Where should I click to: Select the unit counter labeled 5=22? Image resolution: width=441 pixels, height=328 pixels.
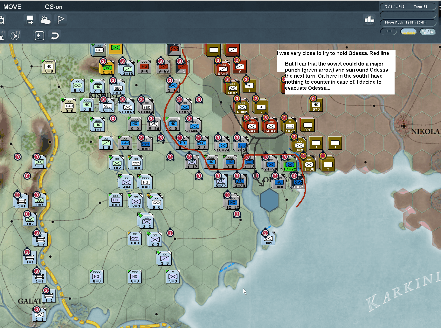coord(221,181)
